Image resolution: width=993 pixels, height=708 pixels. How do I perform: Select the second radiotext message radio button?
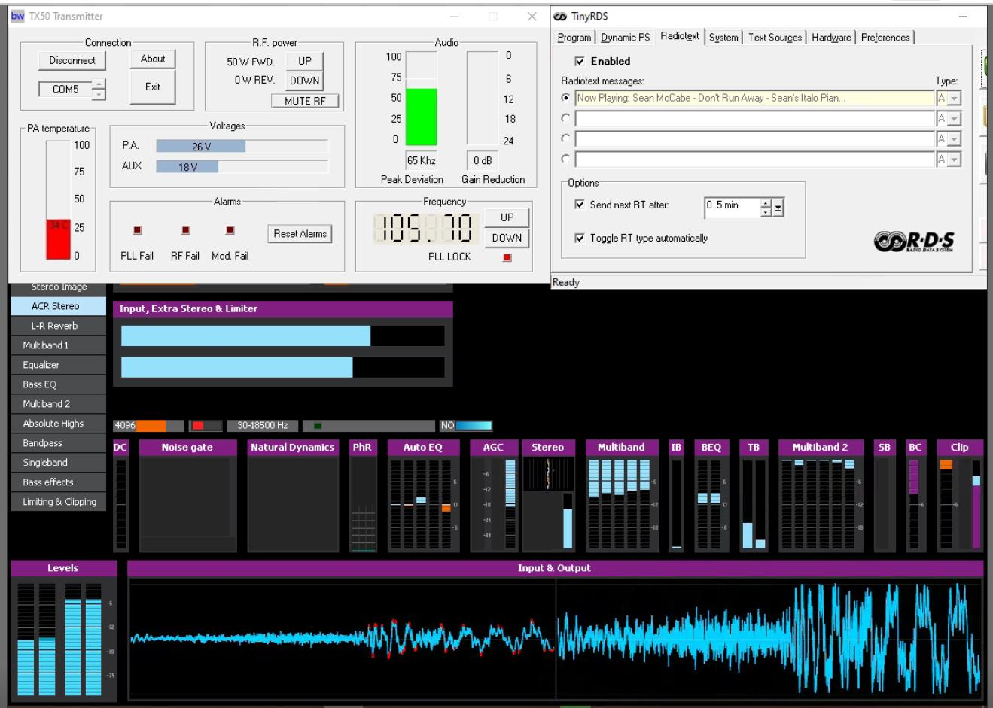[x=565, y=118]
